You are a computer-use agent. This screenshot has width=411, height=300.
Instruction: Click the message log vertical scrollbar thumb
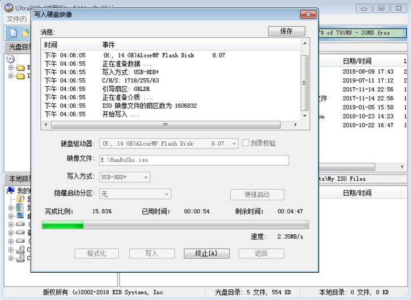click(x=304, y=83)
